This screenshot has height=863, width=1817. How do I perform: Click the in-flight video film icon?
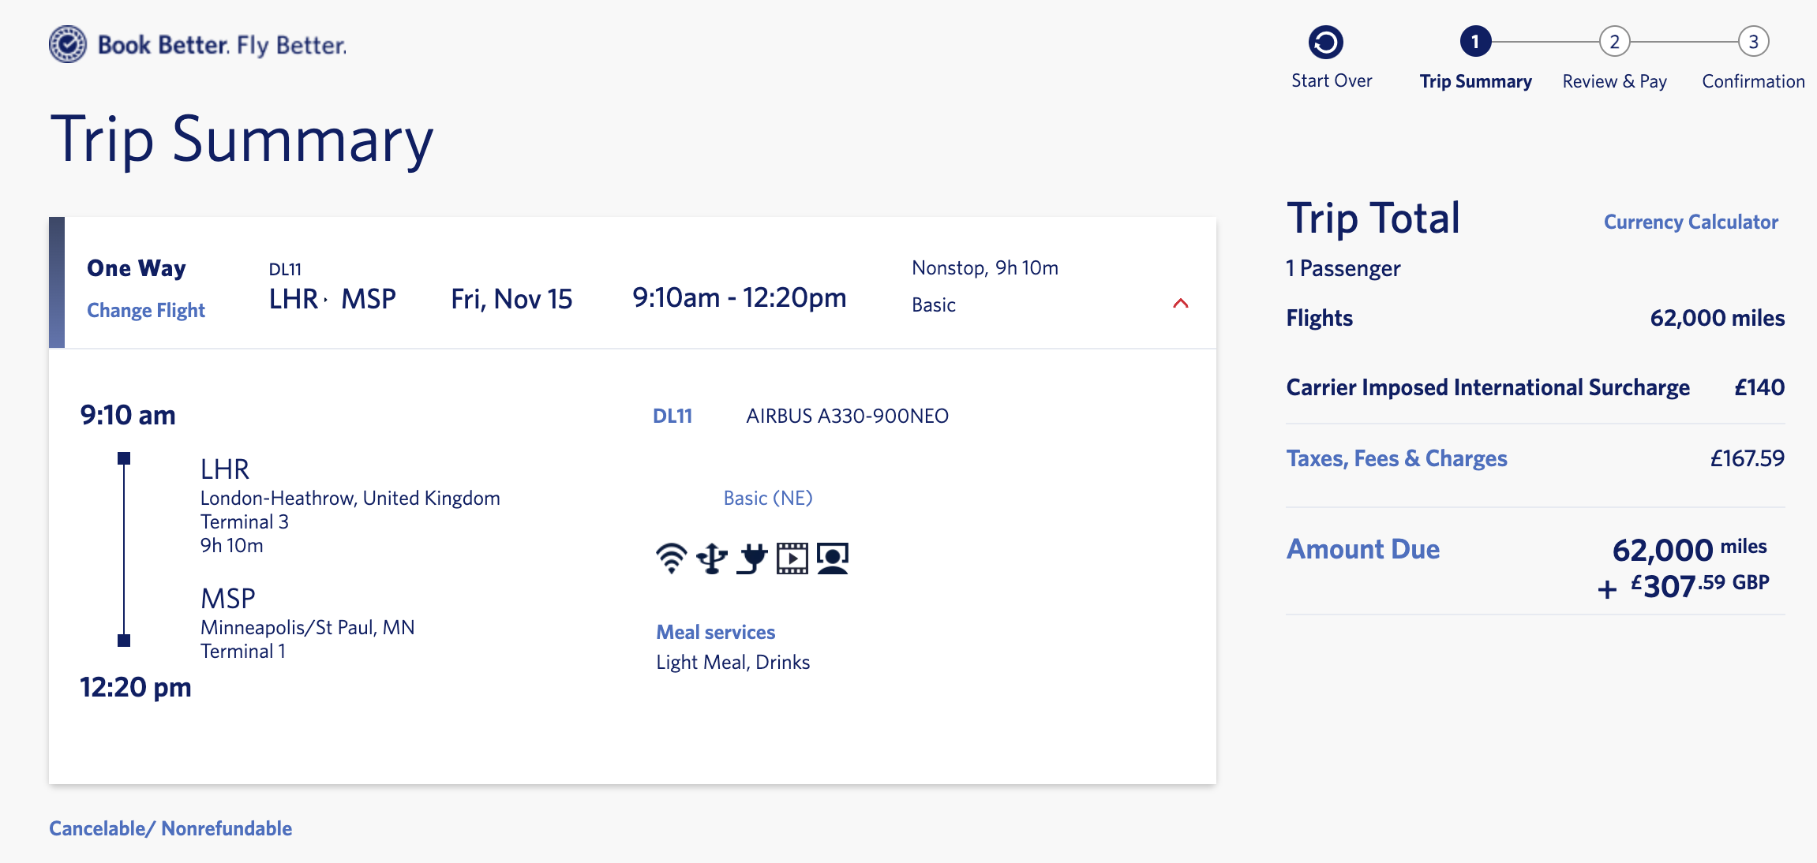[792, 559]
